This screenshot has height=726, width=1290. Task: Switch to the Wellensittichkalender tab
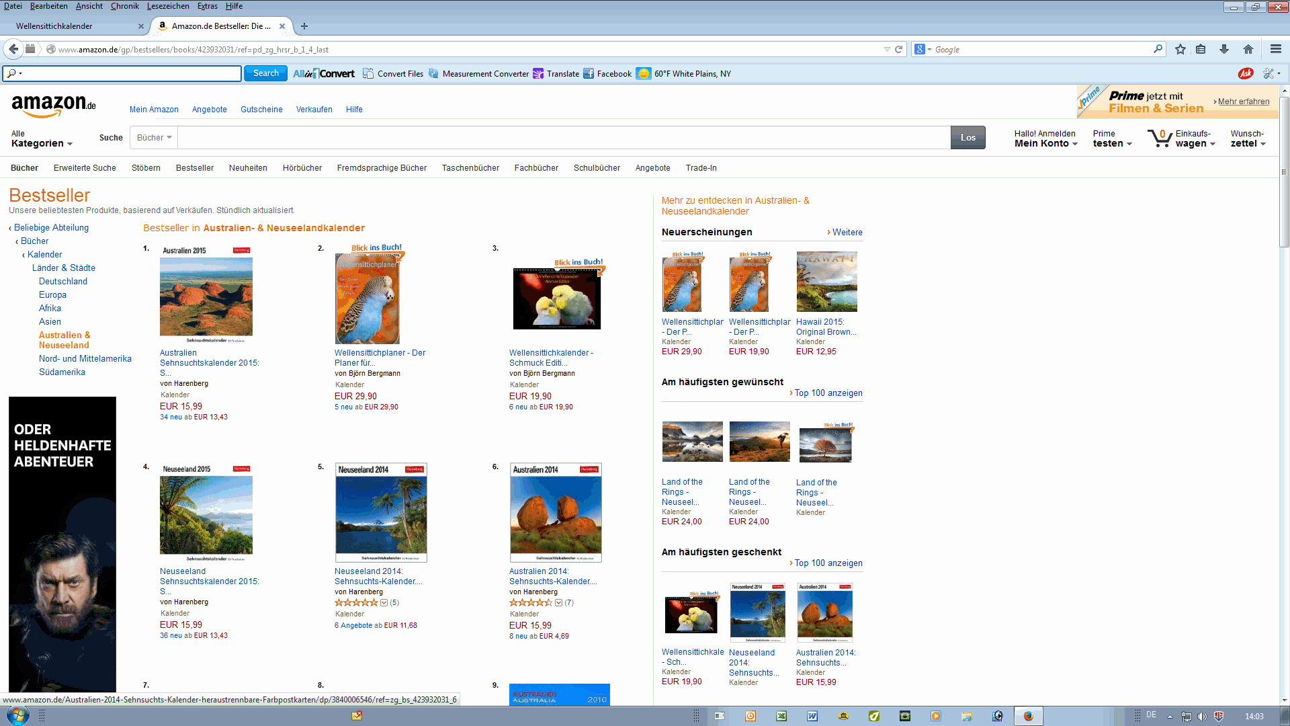click(x=74, y=26)
